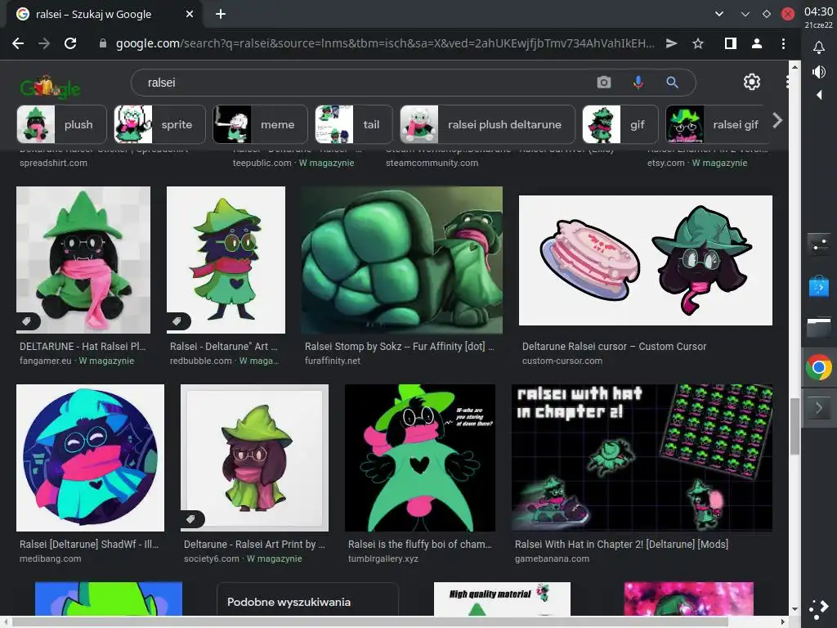Close the ralsei Google tab
This screenshot has width=837, height=628.
tap(190, 15)
